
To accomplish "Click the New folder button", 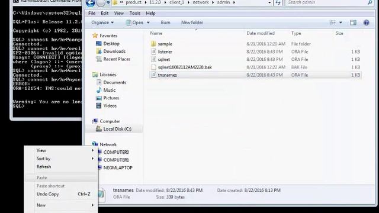I will pos(192,22).
